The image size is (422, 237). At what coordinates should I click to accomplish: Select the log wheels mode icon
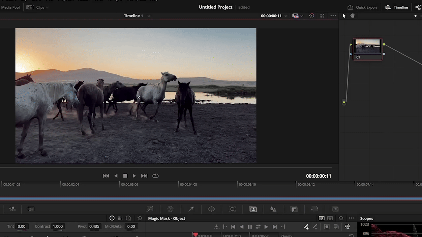pos(129,218)
